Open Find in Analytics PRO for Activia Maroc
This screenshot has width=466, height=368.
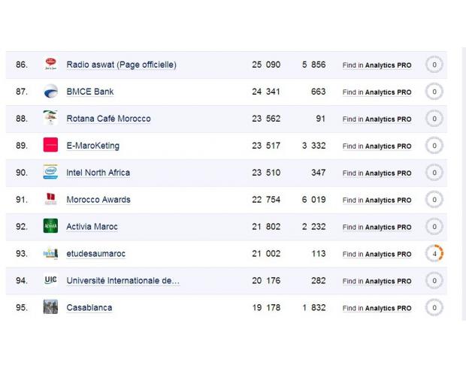pyautogui.click(x=377, y=228)
